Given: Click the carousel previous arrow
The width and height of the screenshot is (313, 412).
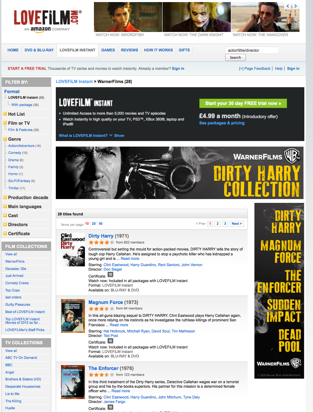Looking at the screenshot, I should click(288, 6).
